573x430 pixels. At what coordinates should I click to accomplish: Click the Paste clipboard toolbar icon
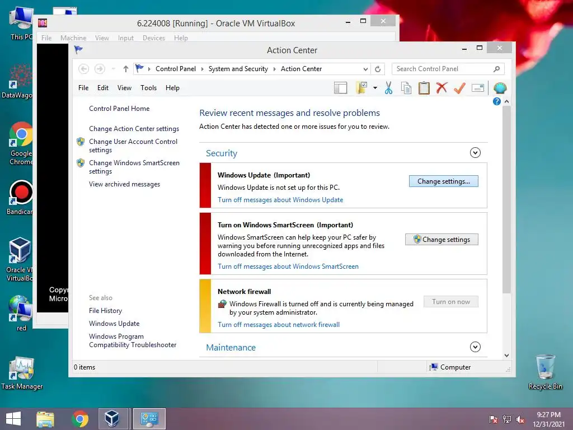click(424, 88)
